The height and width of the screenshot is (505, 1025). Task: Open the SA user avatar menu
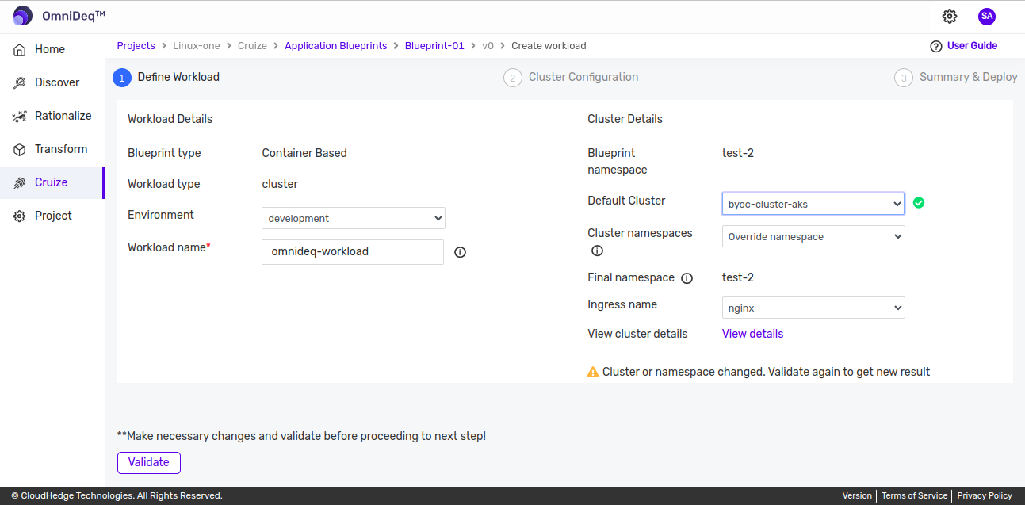(x=986, y=15)
